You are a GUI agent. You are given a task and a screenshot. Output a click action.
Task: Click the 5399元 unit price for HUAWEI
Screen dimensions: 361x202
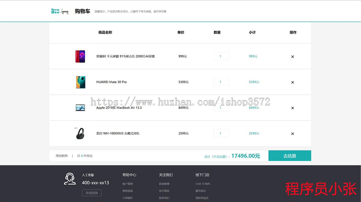point(183,82)
